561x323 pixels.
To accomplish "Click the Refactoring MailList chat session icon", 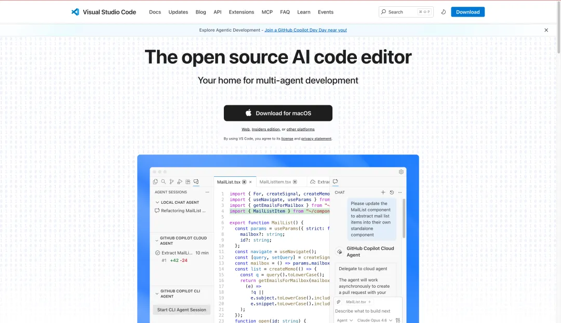I will coord(157,210).
